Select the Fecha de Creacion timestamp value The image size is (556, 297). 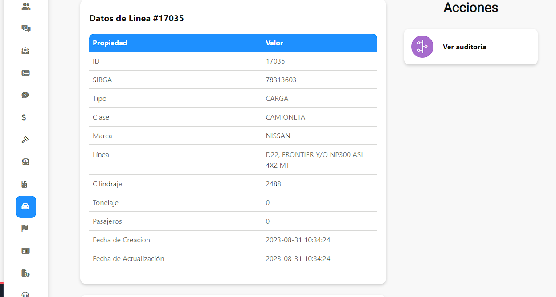click(298, 240)
